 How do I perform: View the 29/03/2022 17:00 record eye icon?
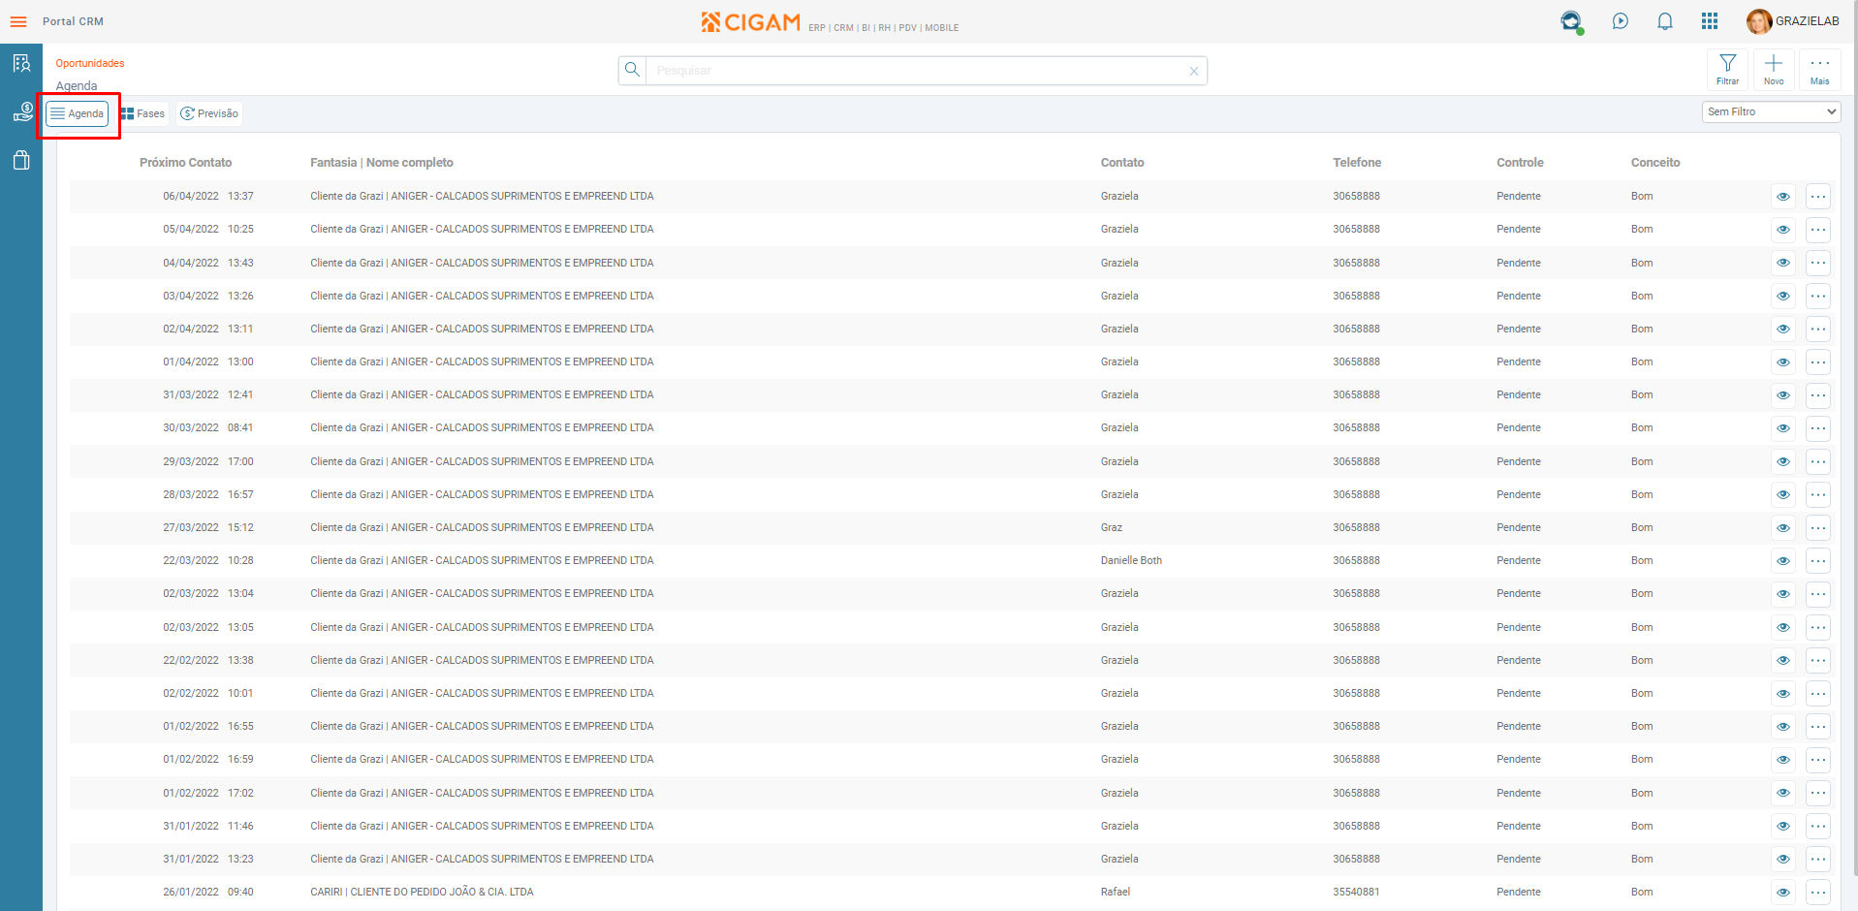pyautogui.click(x=1783, y=461)
